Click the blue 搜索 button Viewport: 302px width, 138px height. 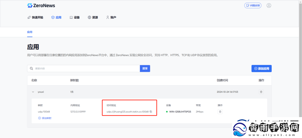[x=145, y=69]
